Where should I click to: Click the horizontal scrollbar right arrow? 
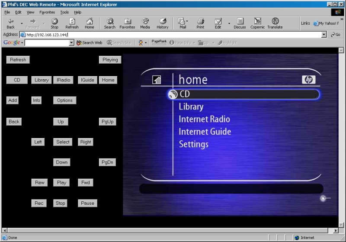[x=336, y=230]
